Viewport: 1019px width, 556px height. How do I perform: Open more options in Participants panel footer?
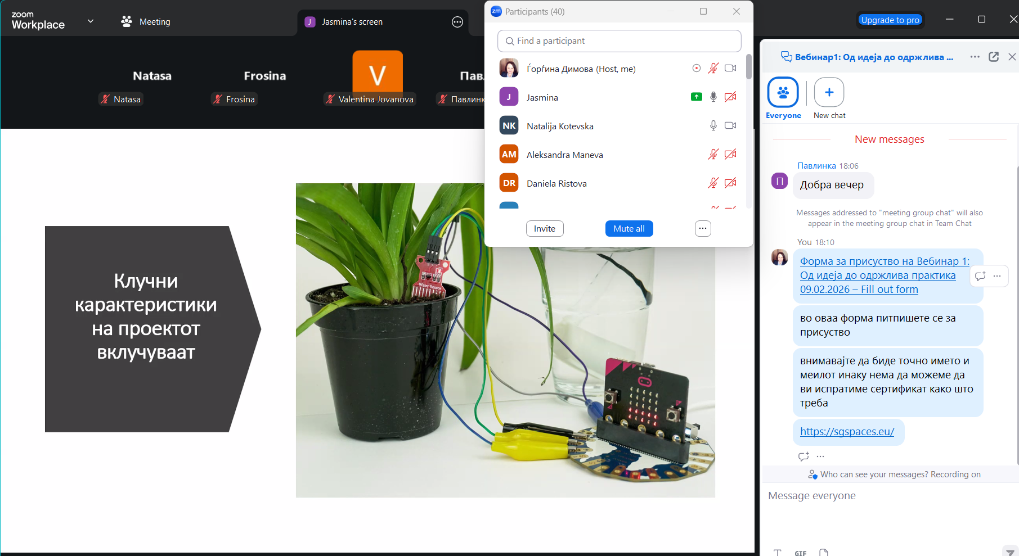[x=703, y=229]
